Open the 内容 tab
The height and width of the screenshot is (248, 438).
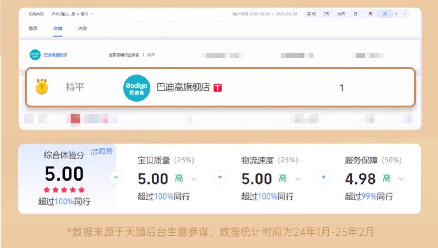point(82,28)
